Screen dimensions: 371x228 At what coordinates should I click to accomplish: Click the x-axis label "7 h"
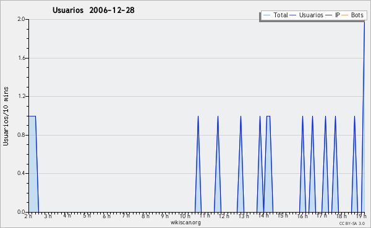coord(126,216)
